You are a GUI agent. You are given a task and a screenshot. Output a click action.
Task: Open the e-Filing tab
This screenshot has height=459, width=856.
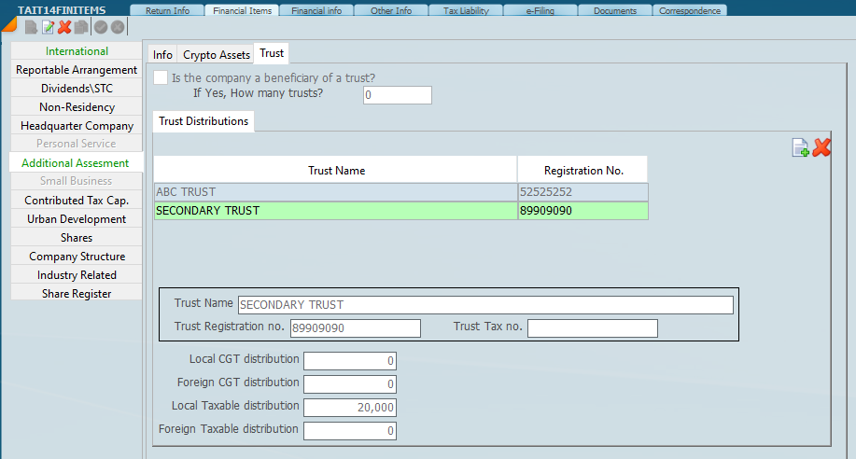[540, 11]
